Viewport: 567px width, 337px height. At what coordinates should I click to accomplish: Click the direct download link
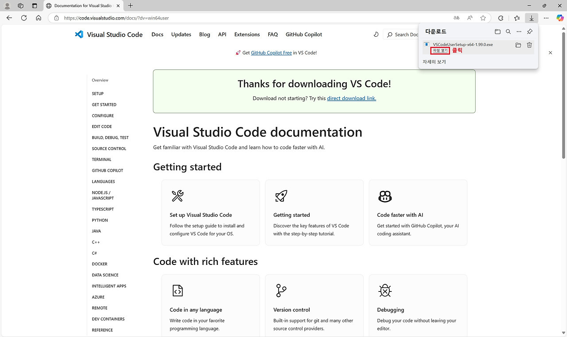351,99
